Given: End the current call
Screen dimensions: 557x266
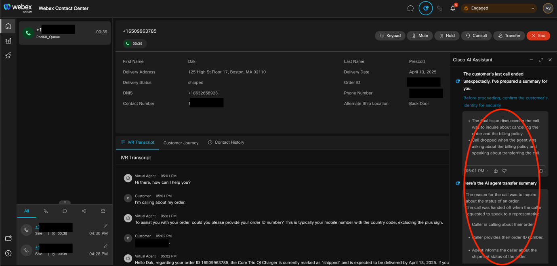Looking at the screenshot, I should click(x=538, y=36).
